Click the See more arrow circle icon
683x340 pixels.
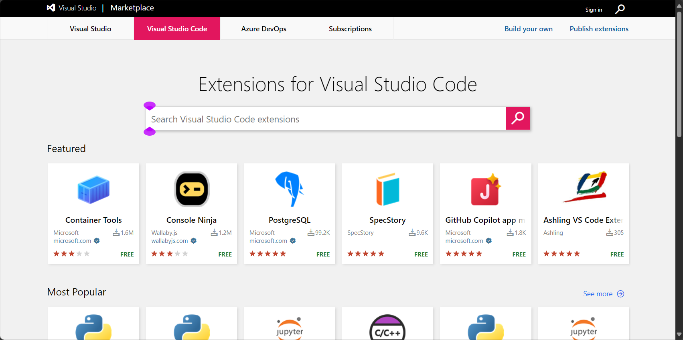620,294
